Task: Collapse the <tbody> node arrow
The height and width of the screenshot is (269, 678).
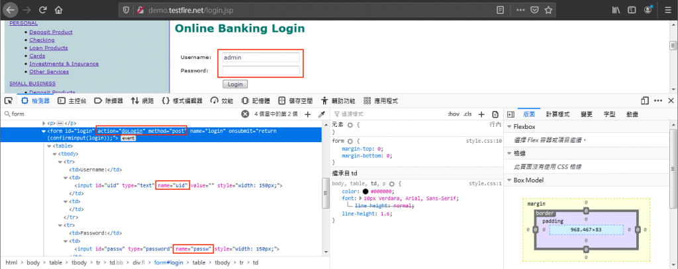Action: click(54, 154)
